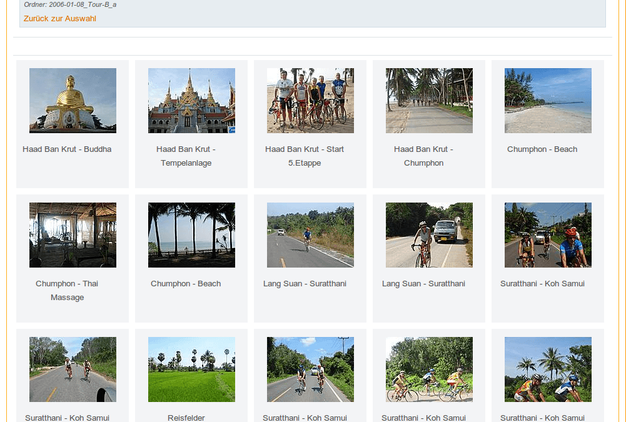Screen dimensions: 626x422
Task: View the two cyclists followed by a car
Action: (310, 369)
